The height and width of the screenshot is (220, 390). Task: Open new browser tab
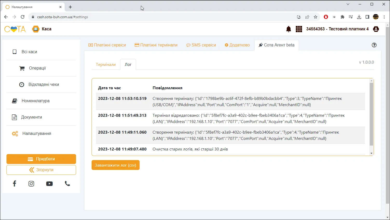(x=70, y=7)
